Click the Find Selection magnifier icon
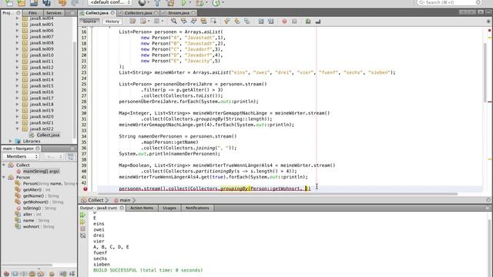This screenshot has height=277, width=493. point(174,22)
